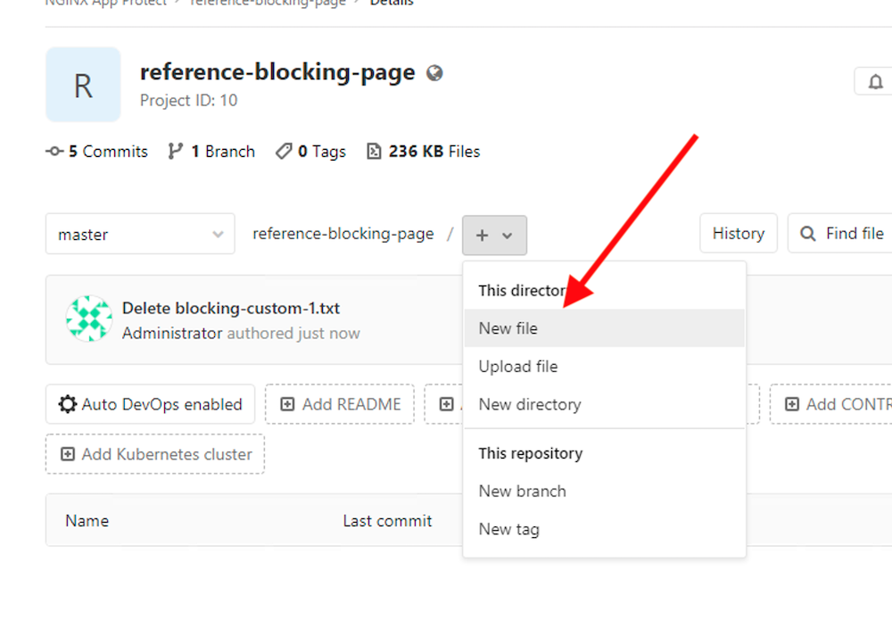Click the Last commit column header

coord(387,521)
